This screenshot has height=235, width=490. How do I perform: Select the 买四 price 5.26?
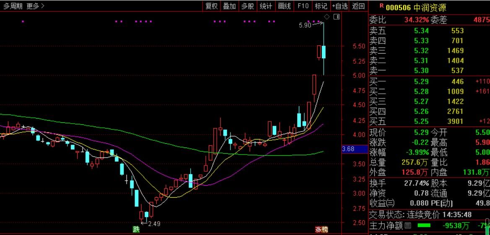click(x=421, y=111)
